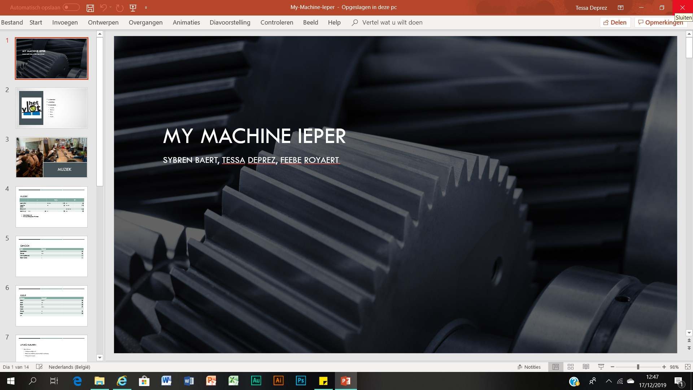
Task: Click the Save icon in quick access toolbar
Action: pos(90,8)
